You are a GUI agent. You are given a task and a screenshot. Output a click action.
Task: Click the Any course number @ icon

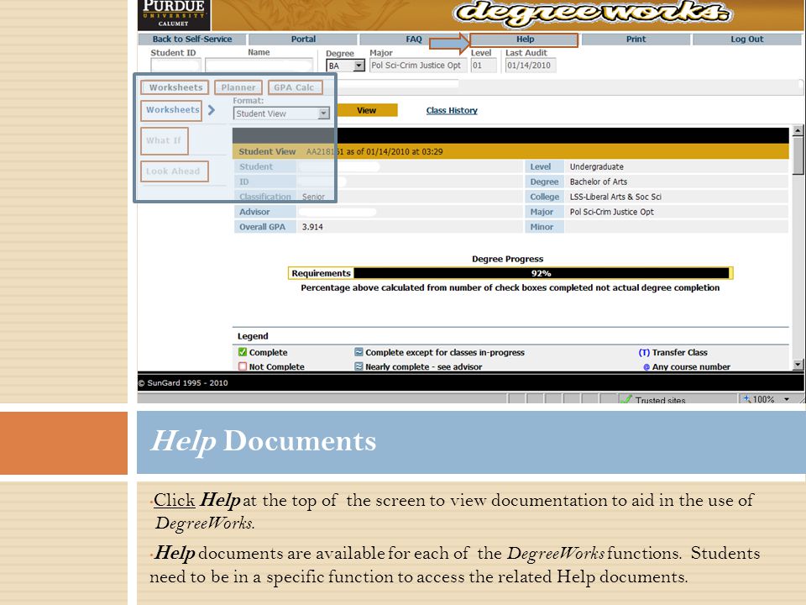click(x=646, y=367)
